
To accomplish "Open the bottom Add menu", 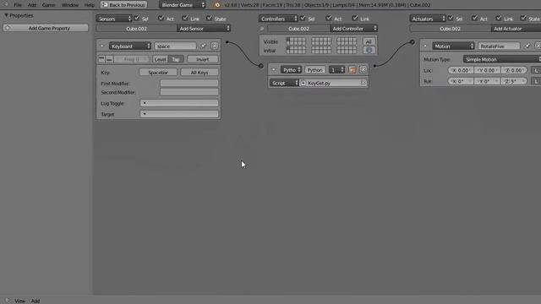I will coord(36,301).
